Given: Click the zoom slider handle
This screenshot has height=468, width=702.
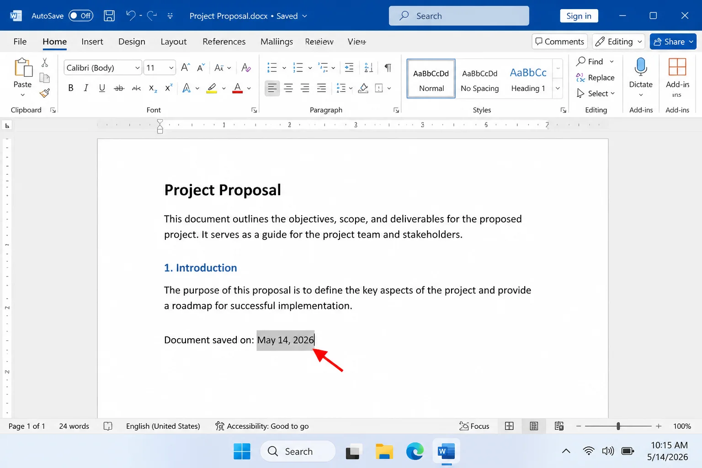Looking at the screenshot, I should click(x=618, y=426).
